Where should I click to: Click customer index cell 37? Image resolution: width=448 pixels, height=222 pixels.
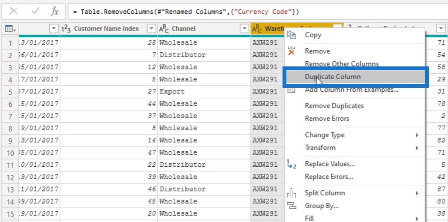tap(108, 116)
